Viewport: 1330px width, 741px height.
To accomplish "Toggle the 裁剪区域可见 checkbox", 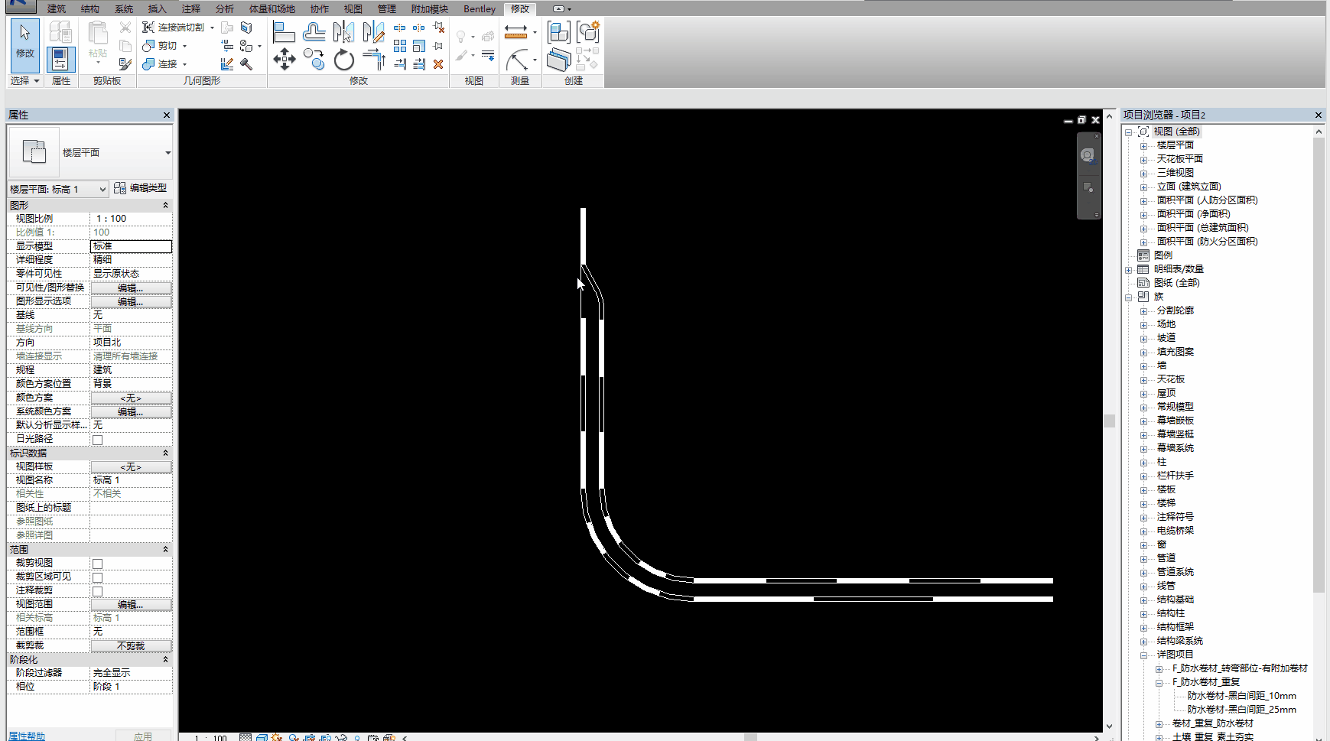I will click(97, 577).
